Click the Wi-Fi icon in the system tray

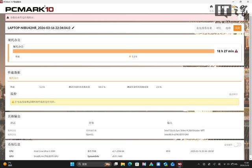point(224,164)
